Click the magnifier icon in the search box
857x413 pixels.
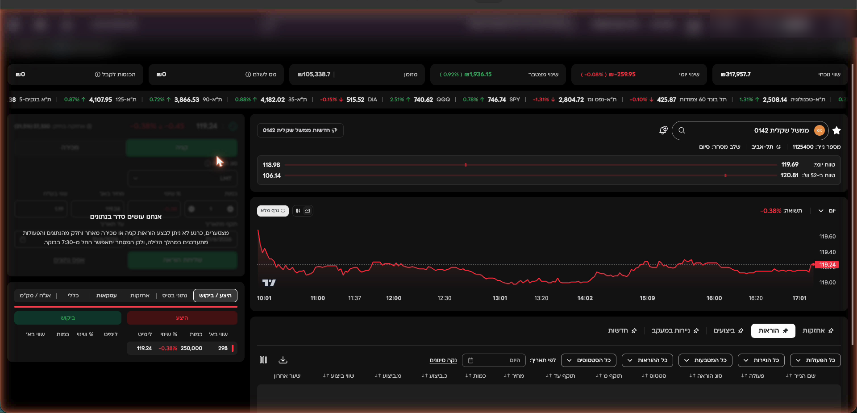point(682,130)
